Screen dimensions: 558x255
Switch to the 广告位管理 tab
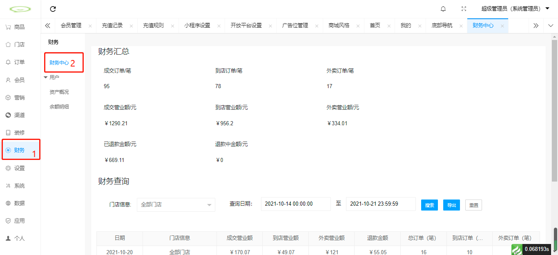coord(295,25)
